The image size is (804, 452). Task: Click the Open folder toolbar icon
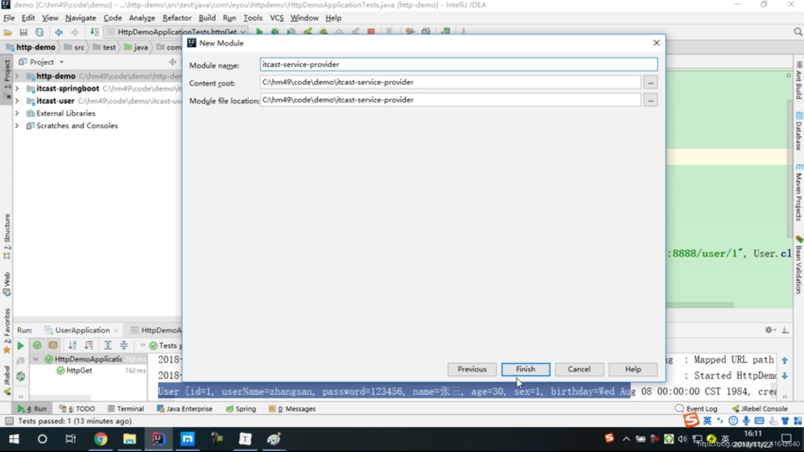pos(8,32)
